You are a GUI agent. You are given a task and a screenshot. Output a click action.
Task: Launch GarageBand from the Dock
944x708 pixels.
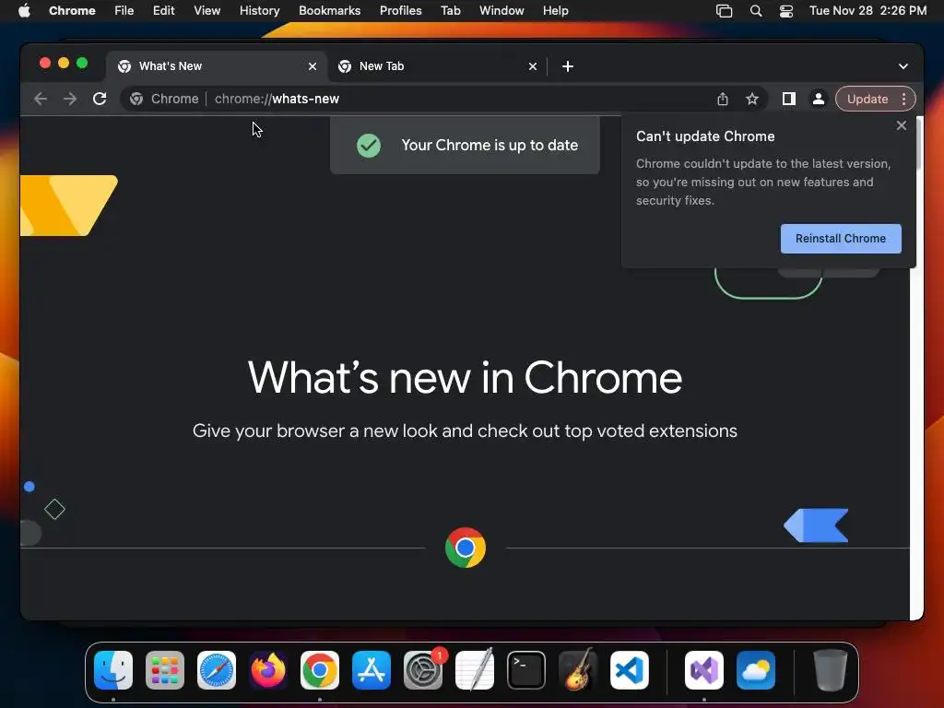pos(578,670)
